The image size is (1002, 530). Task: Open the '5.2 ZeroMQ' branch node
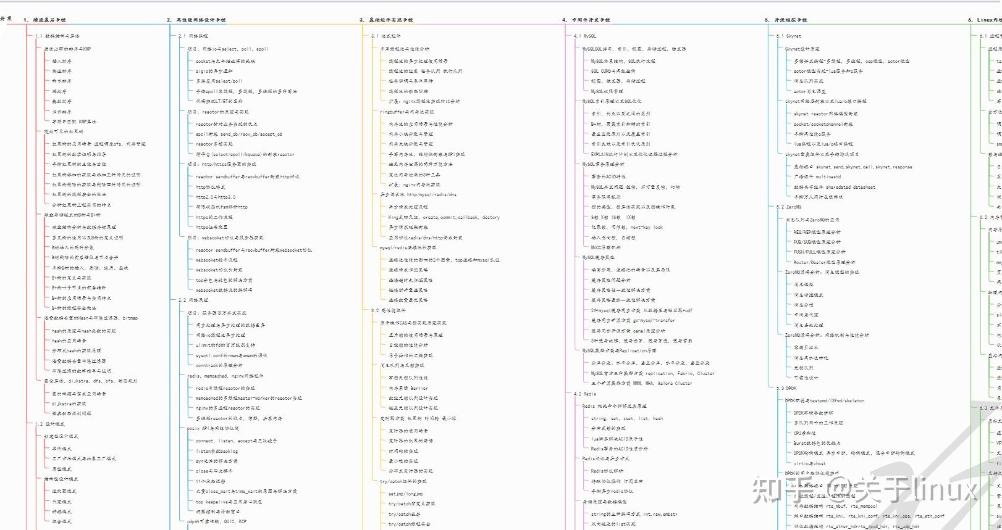[x=789, y=207]
